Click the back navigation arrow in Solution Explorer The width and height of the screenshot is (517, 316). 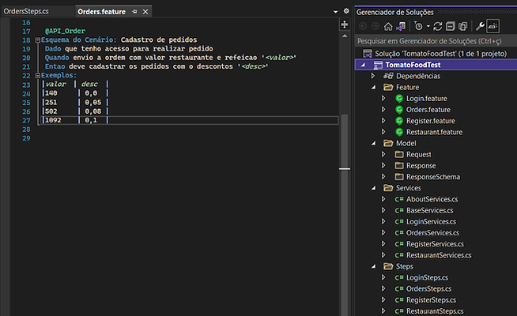(x=363, y=26)
